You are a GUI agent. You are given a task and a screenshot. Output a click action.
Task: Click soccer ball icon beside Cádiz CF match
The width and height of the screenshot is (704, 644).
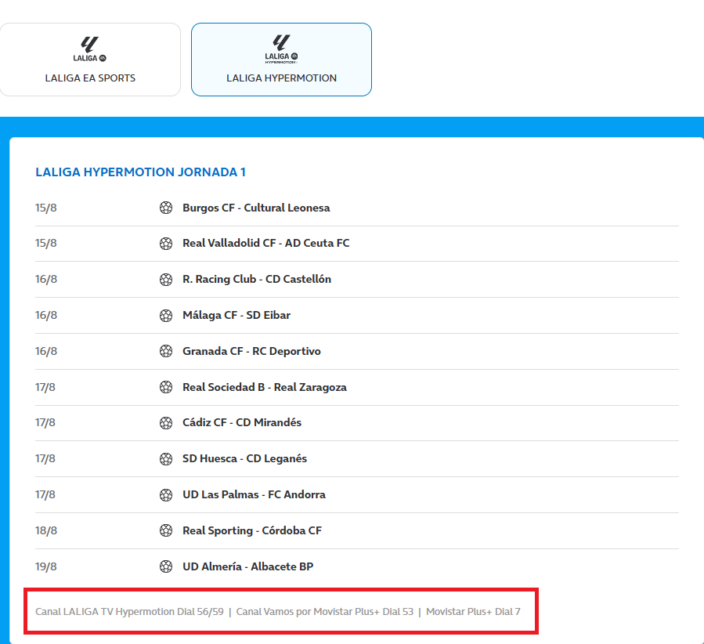tap(166, 422)
